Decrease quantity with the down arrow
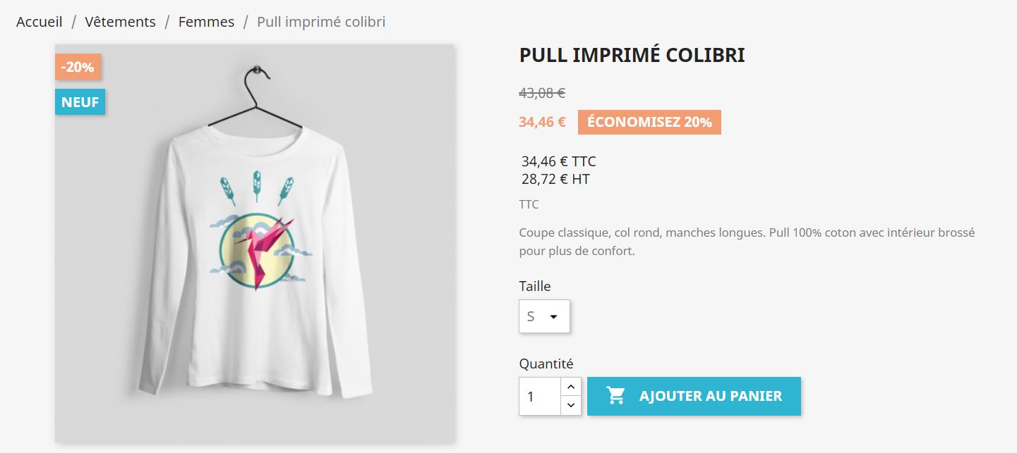The width and height of the screenshot is (1017, 453). 570,405
